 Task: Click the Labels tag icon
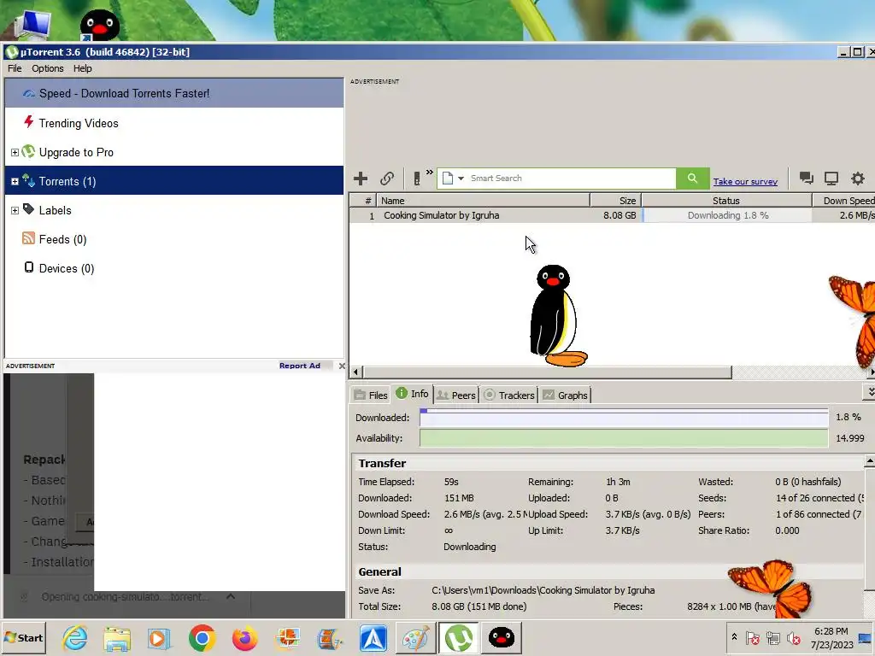pyautogui.click(x=28, y=209)
